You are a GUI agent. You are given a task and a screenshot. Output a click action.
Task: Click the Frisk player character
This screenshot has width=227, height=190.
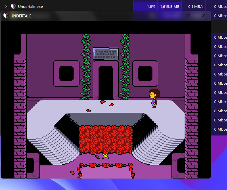pyautogui.click(x=154, y=98)
